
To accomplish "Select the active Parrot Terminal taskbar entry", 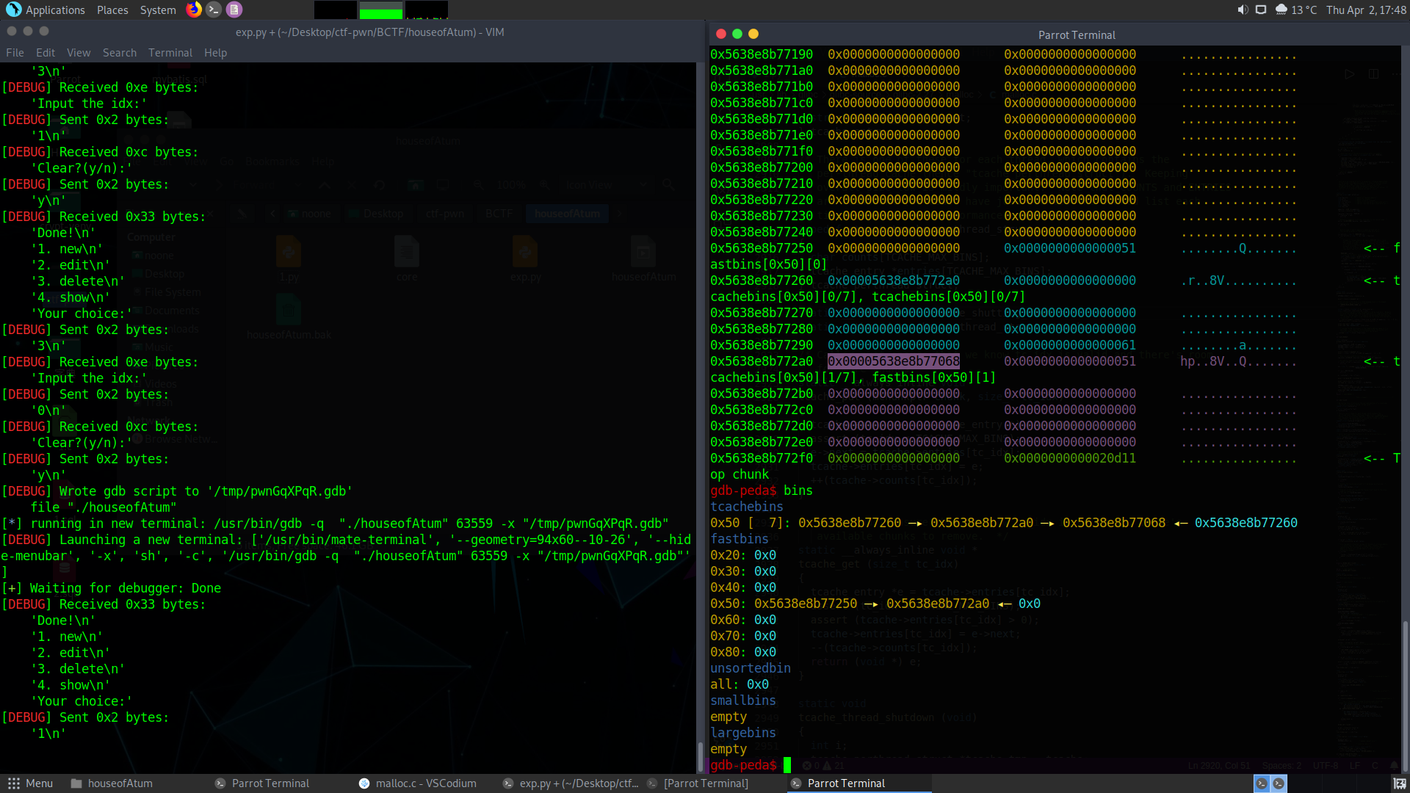I will [x=859, y=783].
